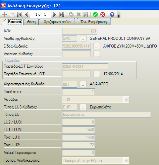This screenshot has width=159, height=165.
Task: Click the record position box '1 of 1'
Action: coord(40,14)
